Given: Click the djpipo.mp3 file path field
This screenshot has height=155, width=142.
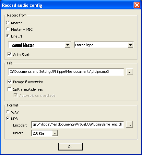Looking at the screenshot, I should pos(66,72).
